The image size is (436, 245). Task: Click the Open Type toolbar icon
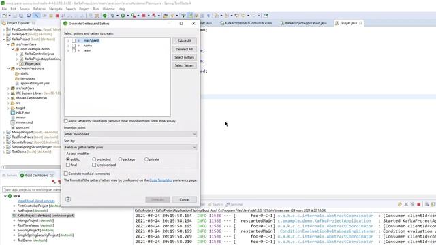click(165, 16)
